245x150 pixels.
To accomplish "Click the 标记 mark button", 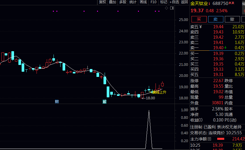I will 164,2.
